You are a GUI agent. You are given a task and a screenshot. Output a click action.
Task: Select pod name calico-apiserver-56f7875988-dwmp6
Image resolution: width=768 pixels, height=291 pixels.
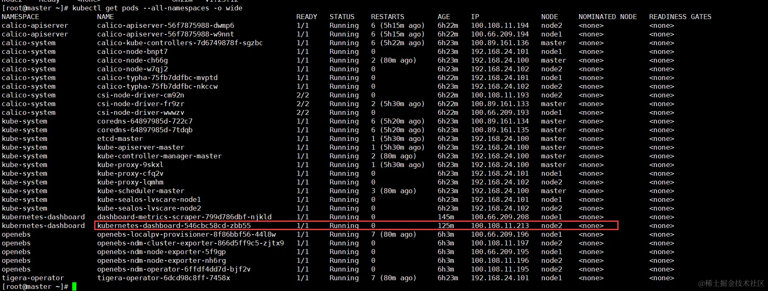coord(166,25)
